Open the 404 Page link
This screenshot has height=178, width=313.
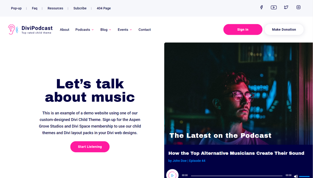104,8
